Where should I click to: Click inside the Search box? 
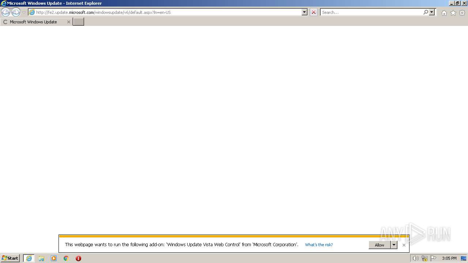pyautogui.click(x=371, y=12)
